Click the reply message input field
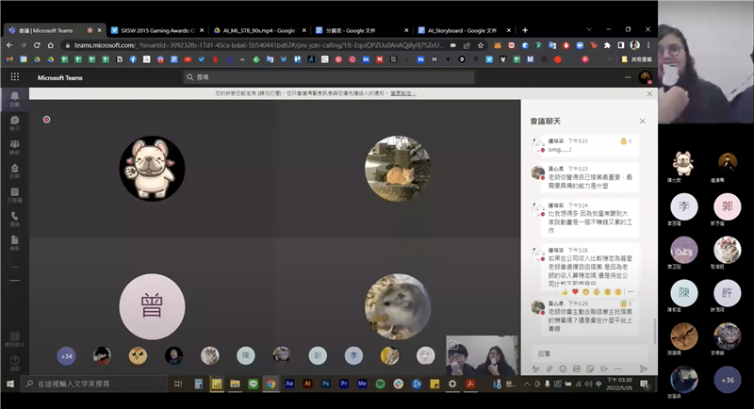754x409 pixels. tap(584, 352)
